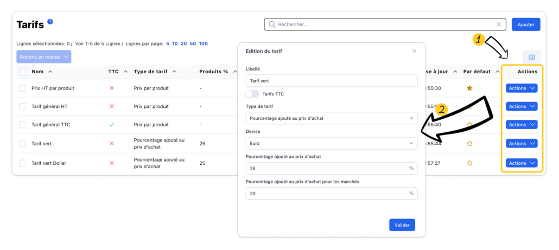
Task: Select all rows with the header checkbox
Action: click(23, 72)
